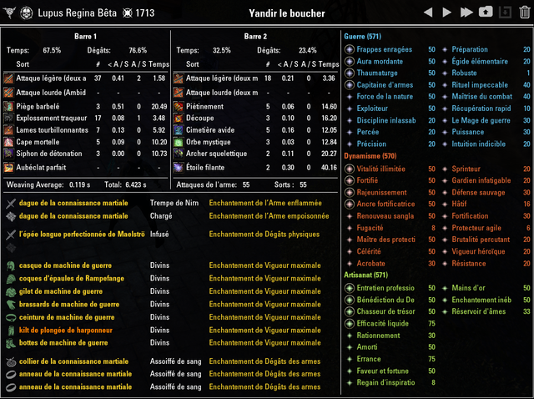Screen dimensions: 534x399
Task: Click the Frappes enragées slotted star icon
Action: [x=349, y=49]
